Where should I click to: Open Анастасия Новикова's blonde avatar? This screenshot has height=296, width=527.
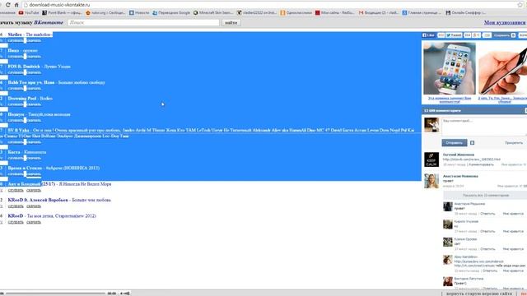pyautogui.click(x=431, y=181)
